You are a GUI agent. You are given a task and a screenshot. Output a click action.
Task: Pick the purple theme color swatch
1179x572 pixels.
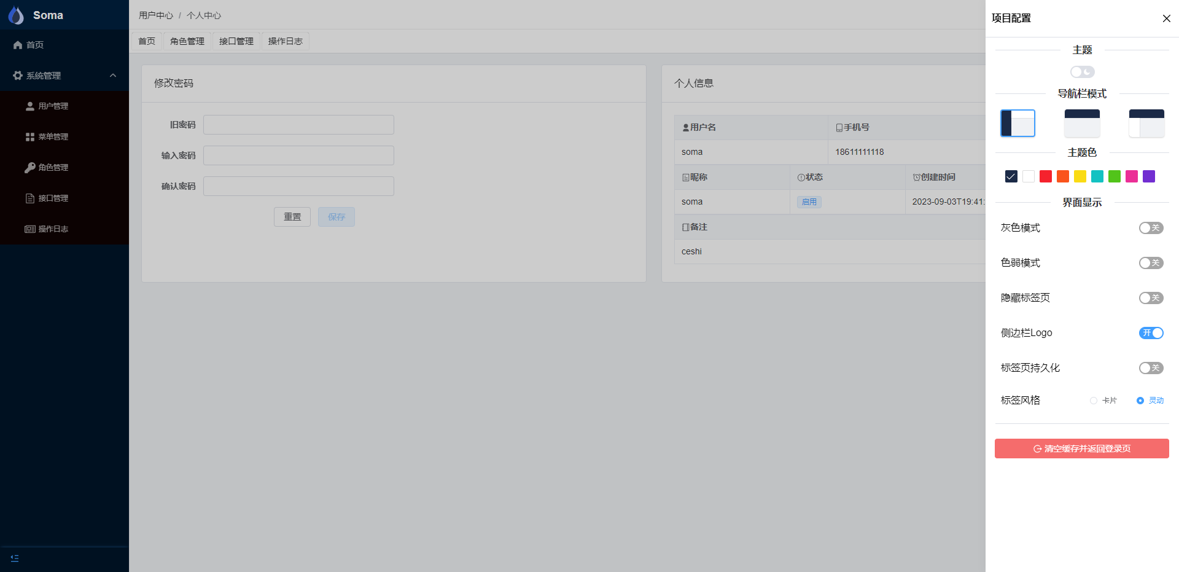[1149, 177]
